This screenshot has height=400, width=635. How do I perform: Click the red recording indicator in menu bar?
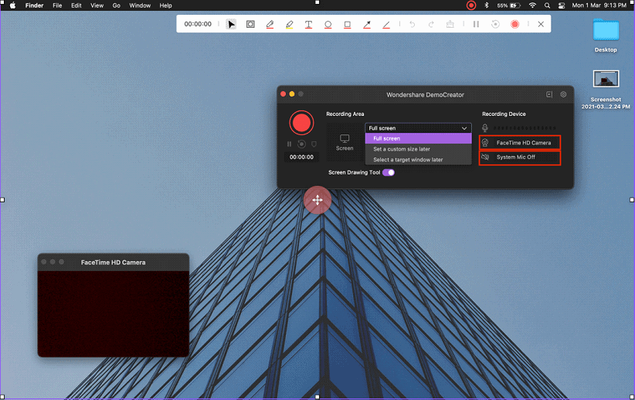click(471, 5)
